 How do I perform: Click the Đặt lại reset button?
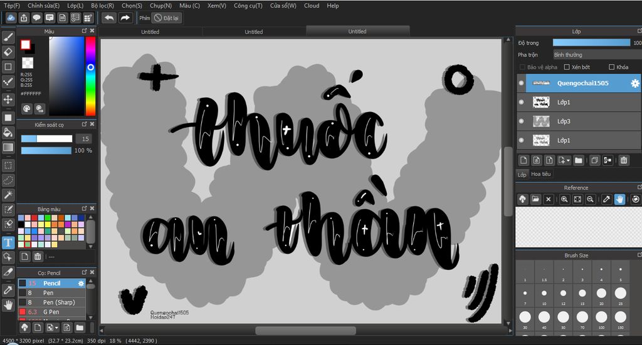pos(166,18)
